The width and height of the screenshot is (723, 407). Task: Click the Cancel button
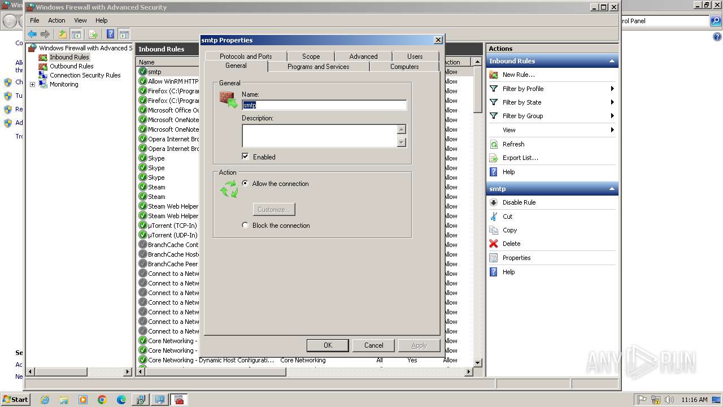373,345
